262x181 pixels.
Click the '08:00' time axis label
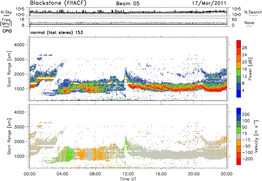[95, 174]
